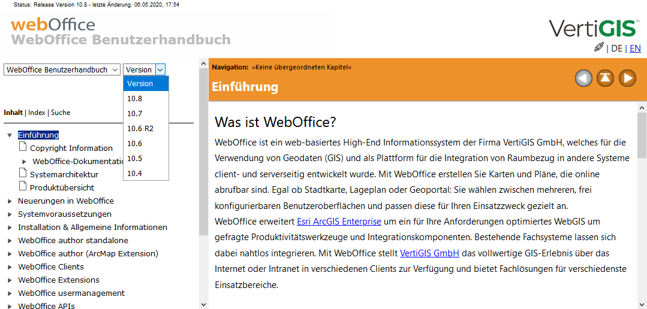Click the 'Keine übergeordneten Kapitel' navigation text
647x309 pixels.
[x=302, y=67]
